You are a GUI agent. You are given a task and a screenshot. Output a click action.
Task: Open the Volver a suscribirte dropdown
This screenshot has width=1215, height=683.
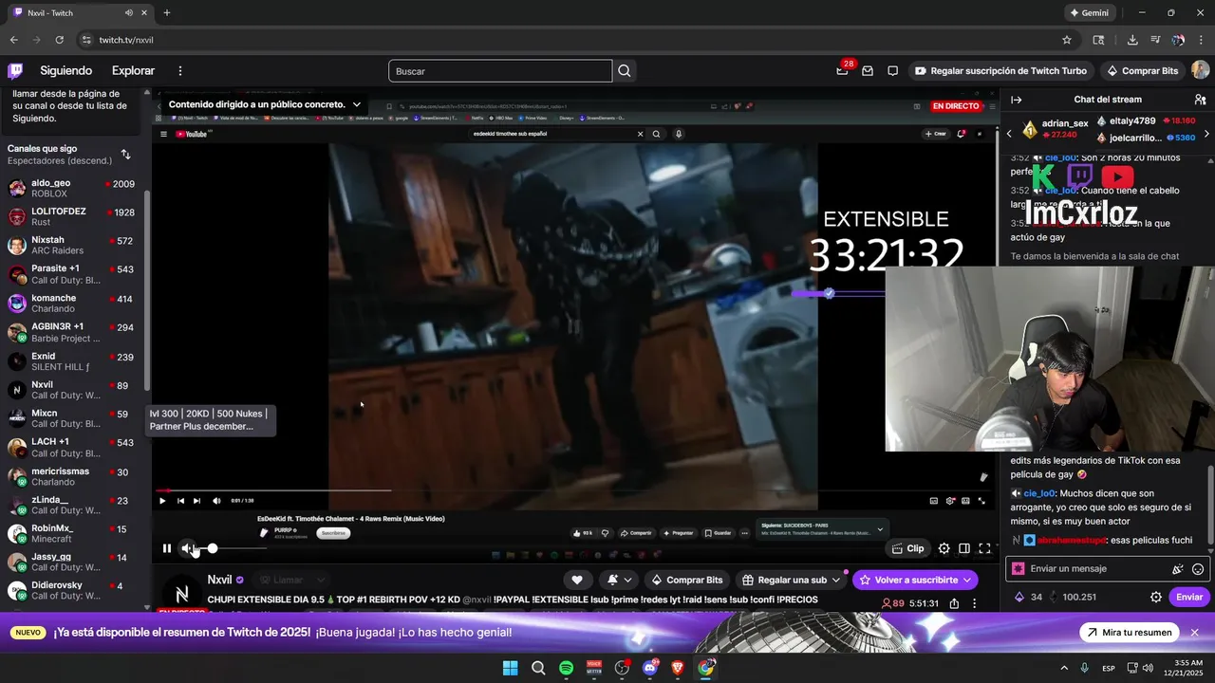(915, 580)
